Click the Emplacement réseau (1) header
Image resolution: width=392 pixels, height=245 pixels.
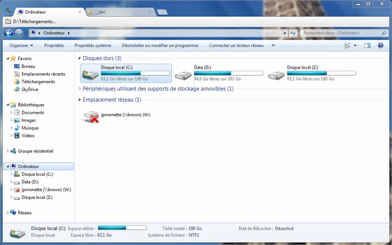coord(112,100)
